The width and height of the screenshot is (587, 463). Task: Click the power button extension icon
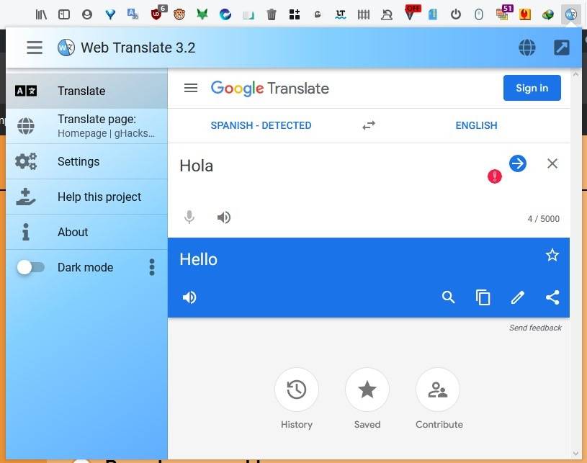pos(456,14)
